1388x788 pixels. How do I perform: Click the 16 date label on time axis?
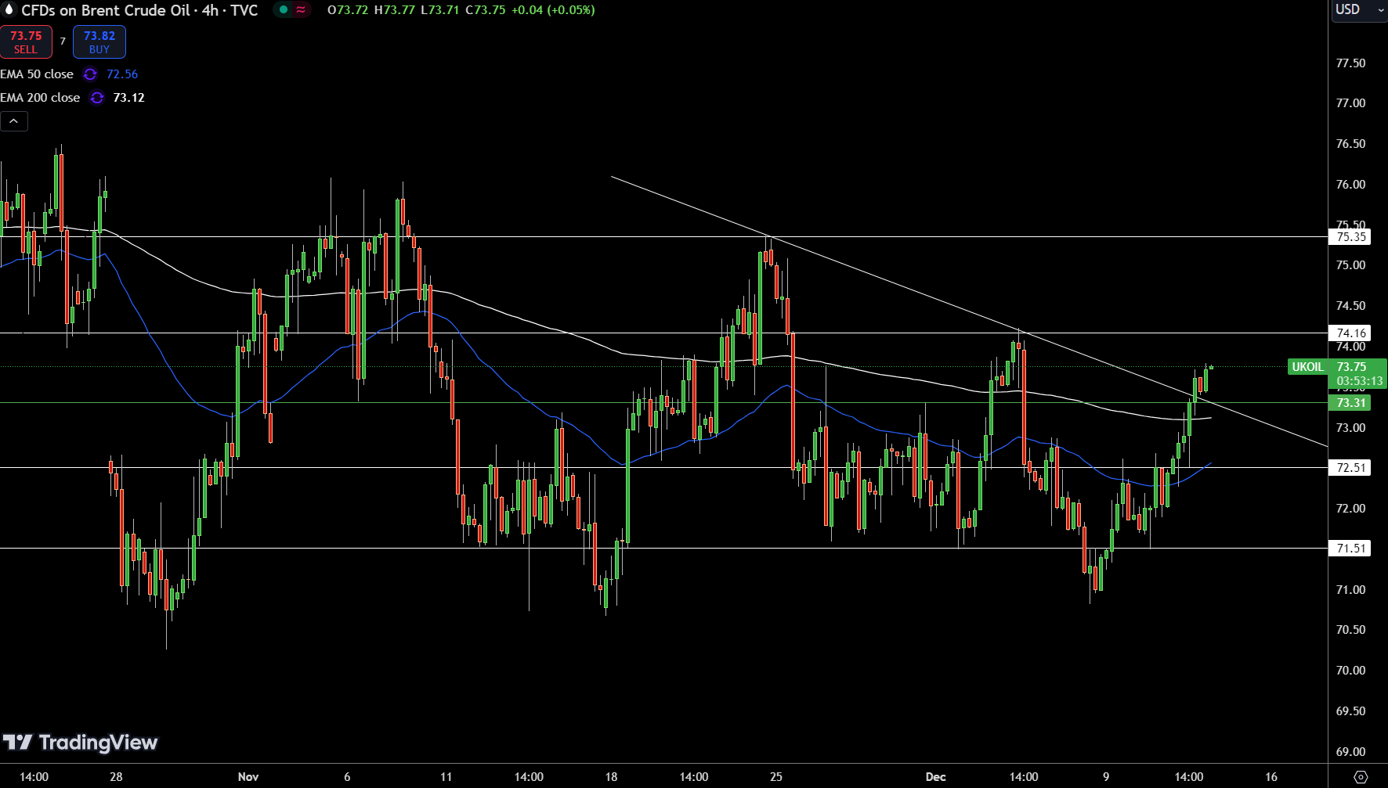[1271, 777]
